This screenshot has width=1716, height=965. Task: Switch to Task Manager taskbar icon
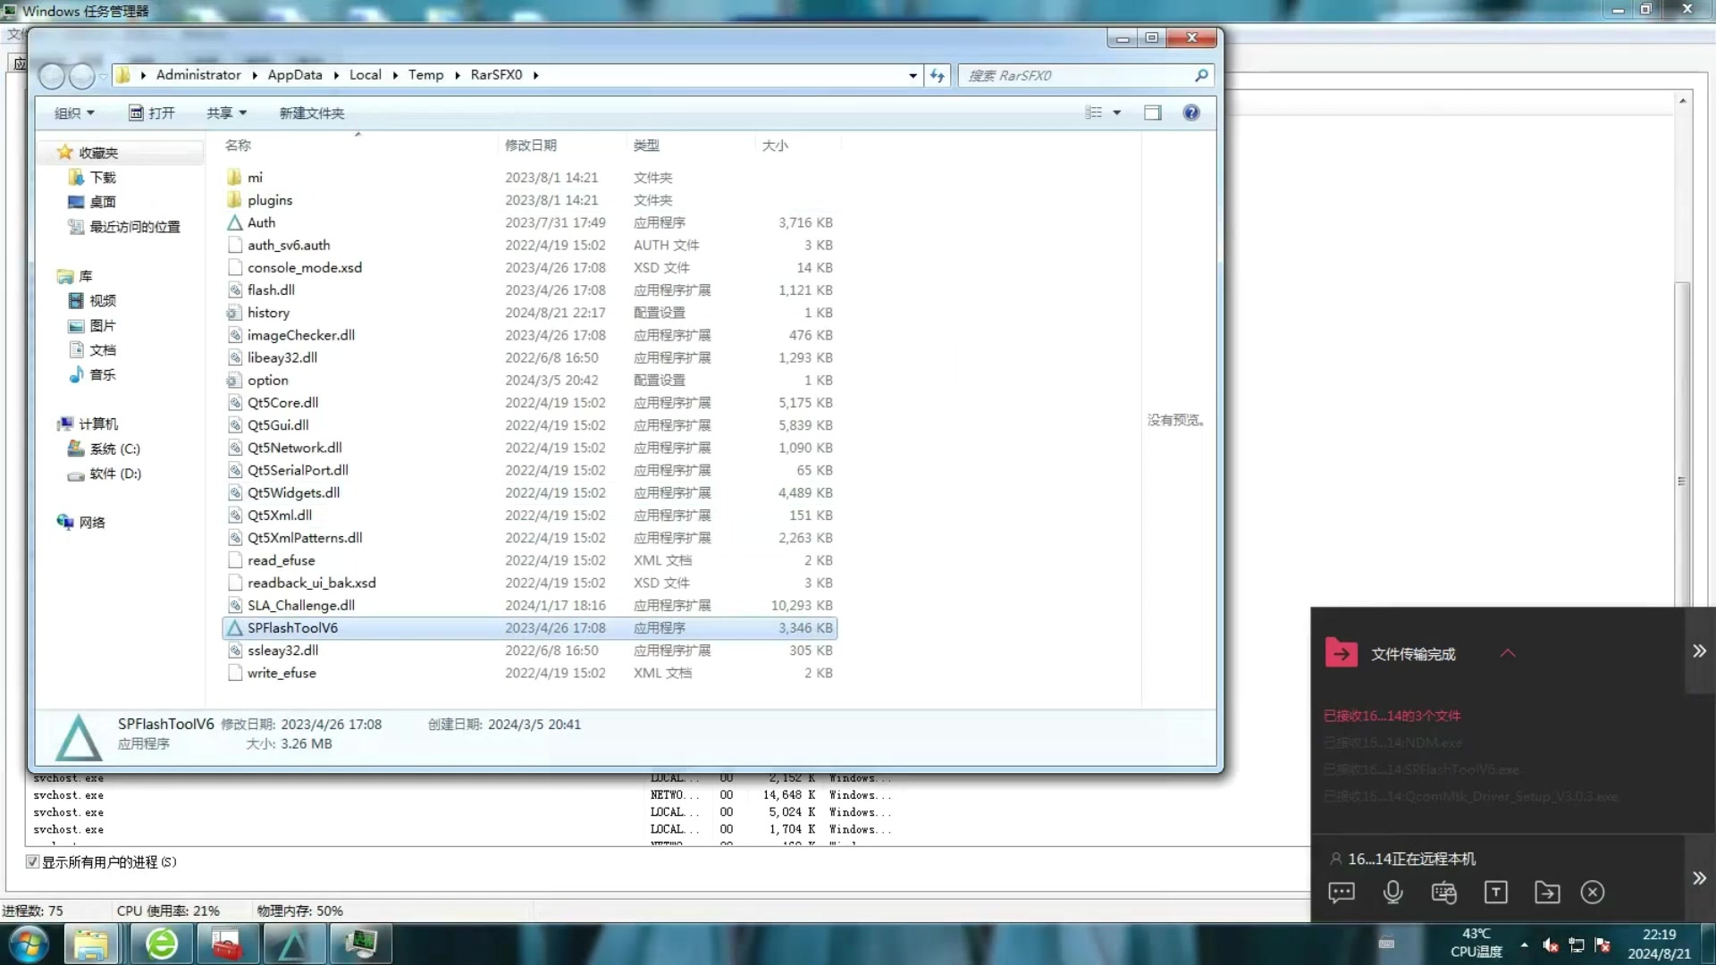(x=361, y=944)
